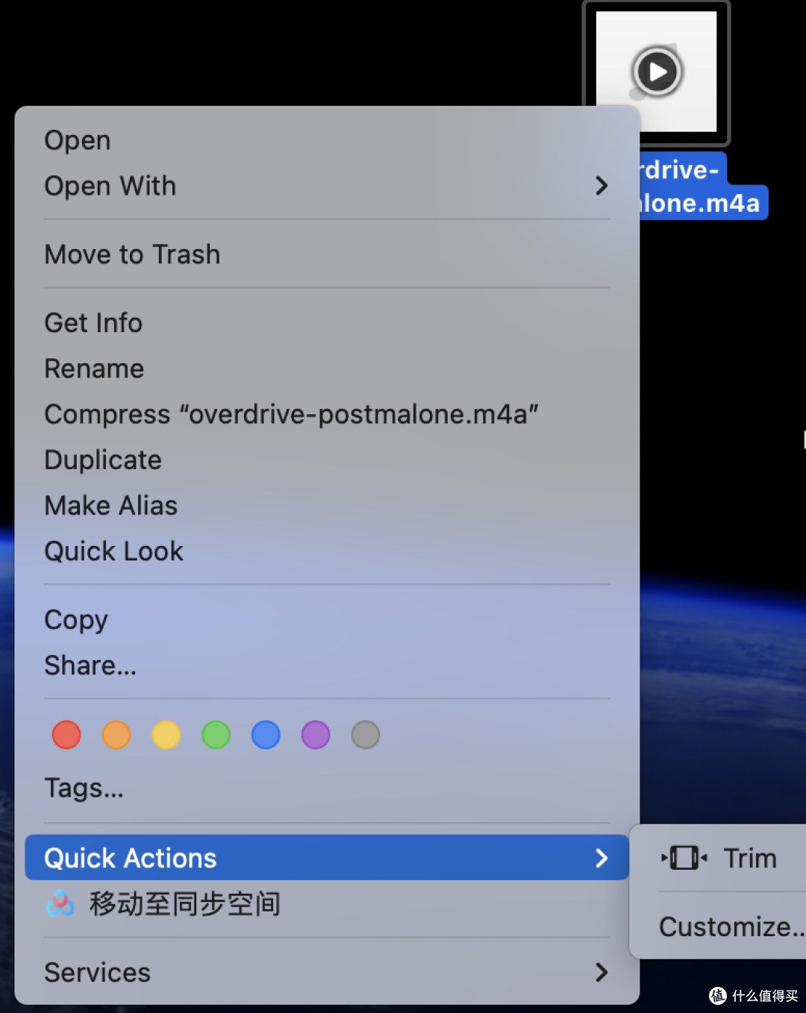Image resolution: width=806 pixels, height=1013 pixels.
Task: Apply the green color tag
Action: click(216, 735)
